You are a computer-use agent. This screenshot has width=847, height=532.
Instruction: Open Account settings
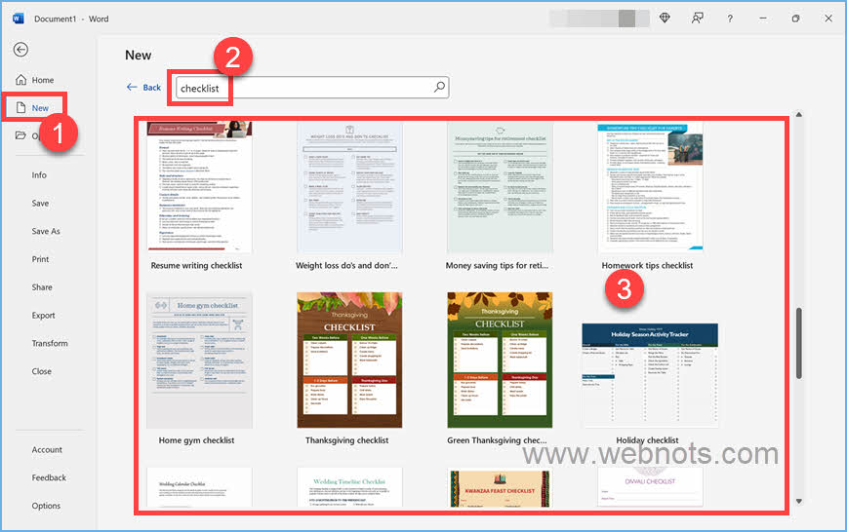(47, 450)
